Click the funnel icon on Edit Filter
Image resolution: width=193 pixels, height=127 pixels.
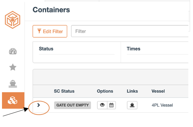(x=39, y=31)
